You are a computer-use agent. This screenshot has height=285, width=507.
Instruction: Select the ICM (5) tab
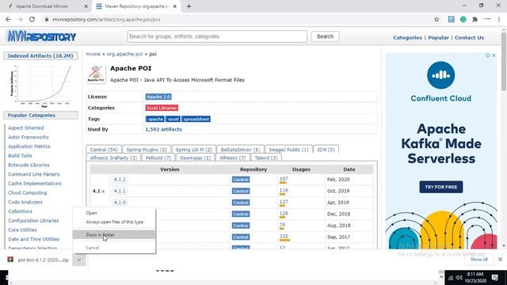click(x=326, y=150)
